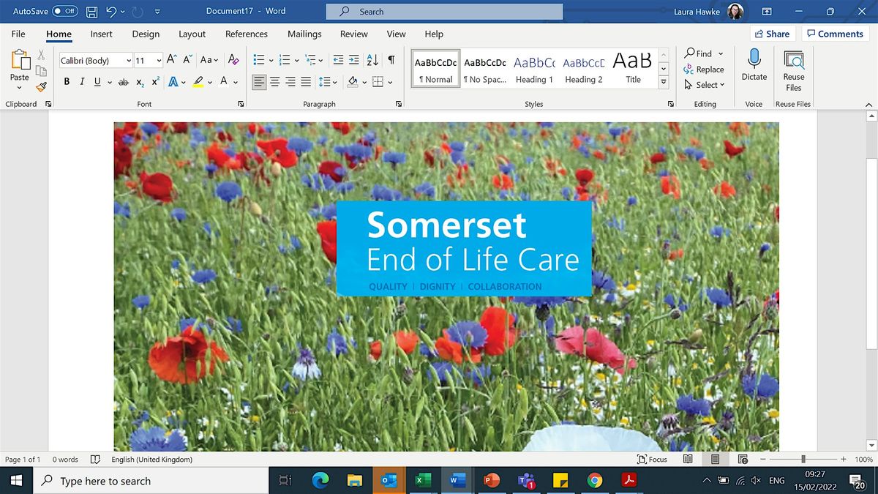The height and width of the screenshot is (494, 878).
Task: Open the Select dropdown in Editing
Action: (x=704, y=85)
